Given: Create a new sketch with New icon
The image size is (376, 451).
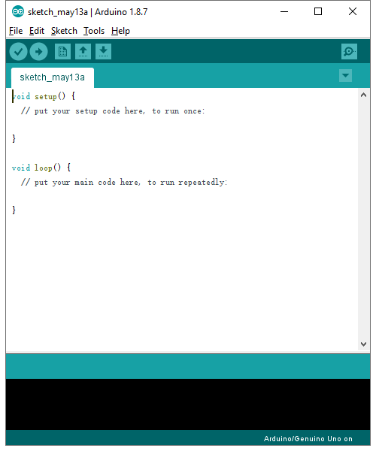Looking at the screenshot, I should [62, 51].
